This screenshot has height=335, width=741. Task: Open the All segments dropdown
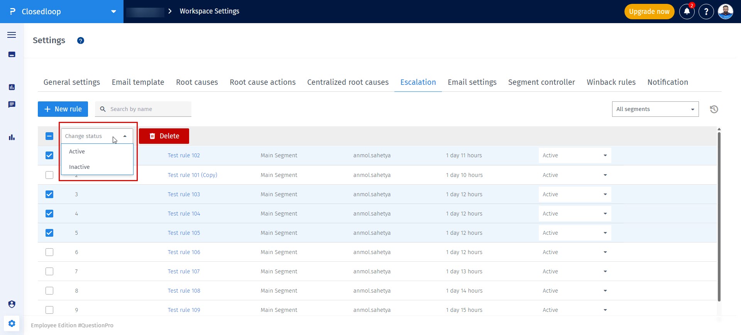coord(655,109)
